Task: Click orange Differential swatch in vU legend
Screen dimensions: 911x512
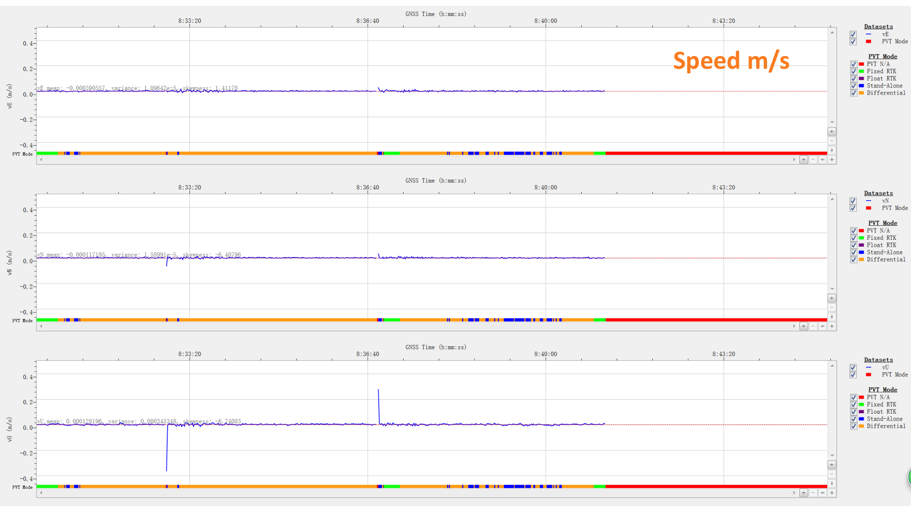Action: click(x=861, y=426)
